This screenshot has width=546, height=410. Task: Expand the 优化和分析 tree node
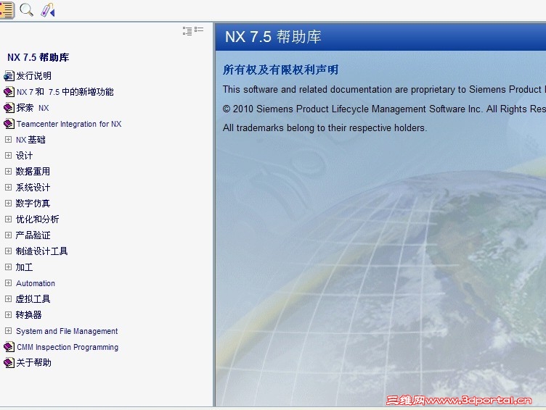pyautogui.click(x=9, y=219)
